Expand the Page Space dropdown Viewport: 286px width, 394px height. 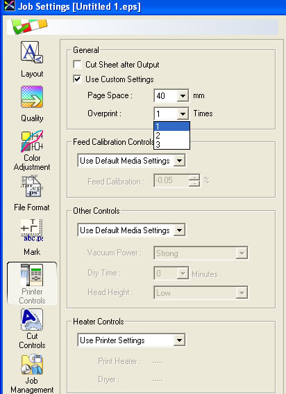183,96
